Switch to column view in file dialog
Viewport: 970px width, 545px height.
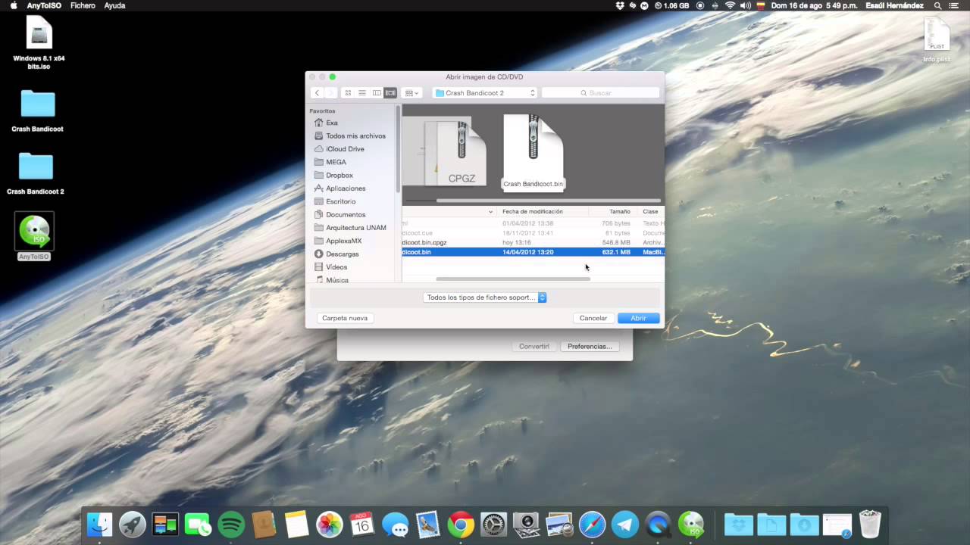pos(377,93)
